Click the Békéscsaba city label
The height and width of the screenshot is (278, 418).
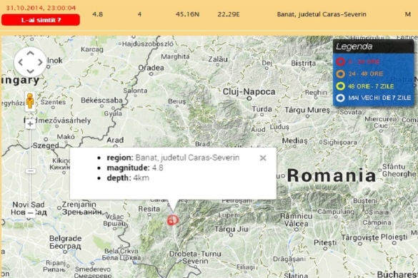102,101
